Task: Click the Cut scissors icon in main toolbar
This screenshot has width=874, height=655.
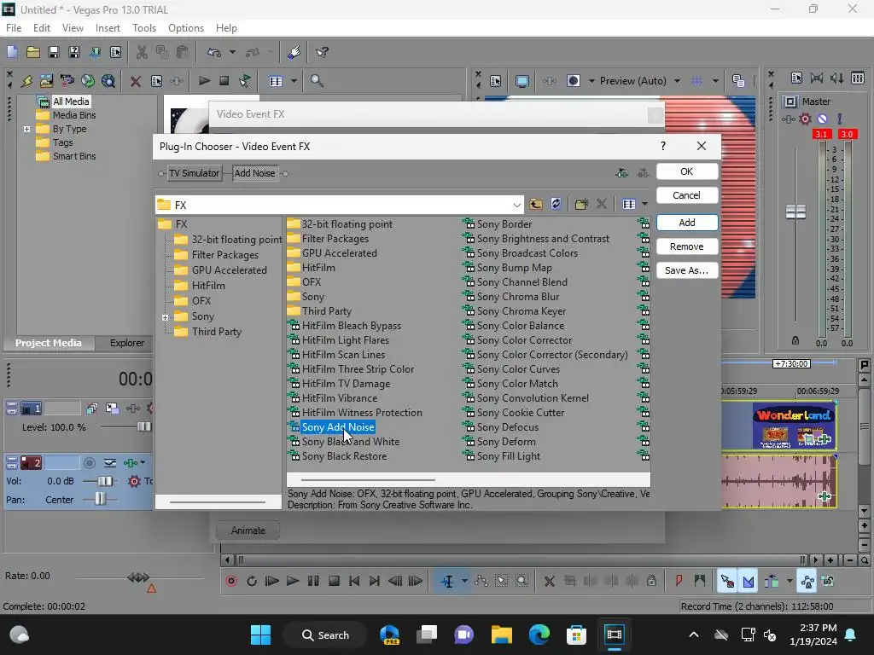Action: pos(143,52)
